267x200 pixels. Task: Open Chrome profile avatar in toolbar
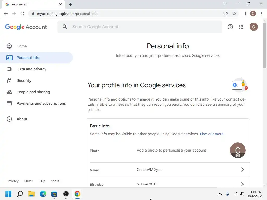pyautogui.click(x=253, y=14)
